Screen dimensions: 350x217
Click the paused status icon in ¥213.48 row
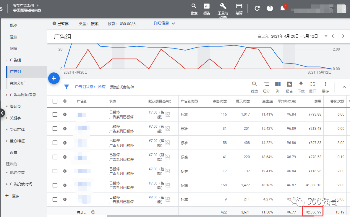tap(65, 129)
